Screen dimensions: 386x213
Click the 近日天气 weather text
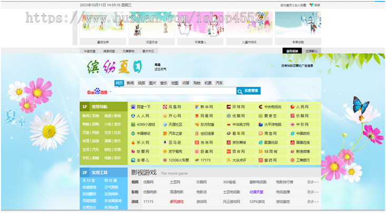coord(160,69)
